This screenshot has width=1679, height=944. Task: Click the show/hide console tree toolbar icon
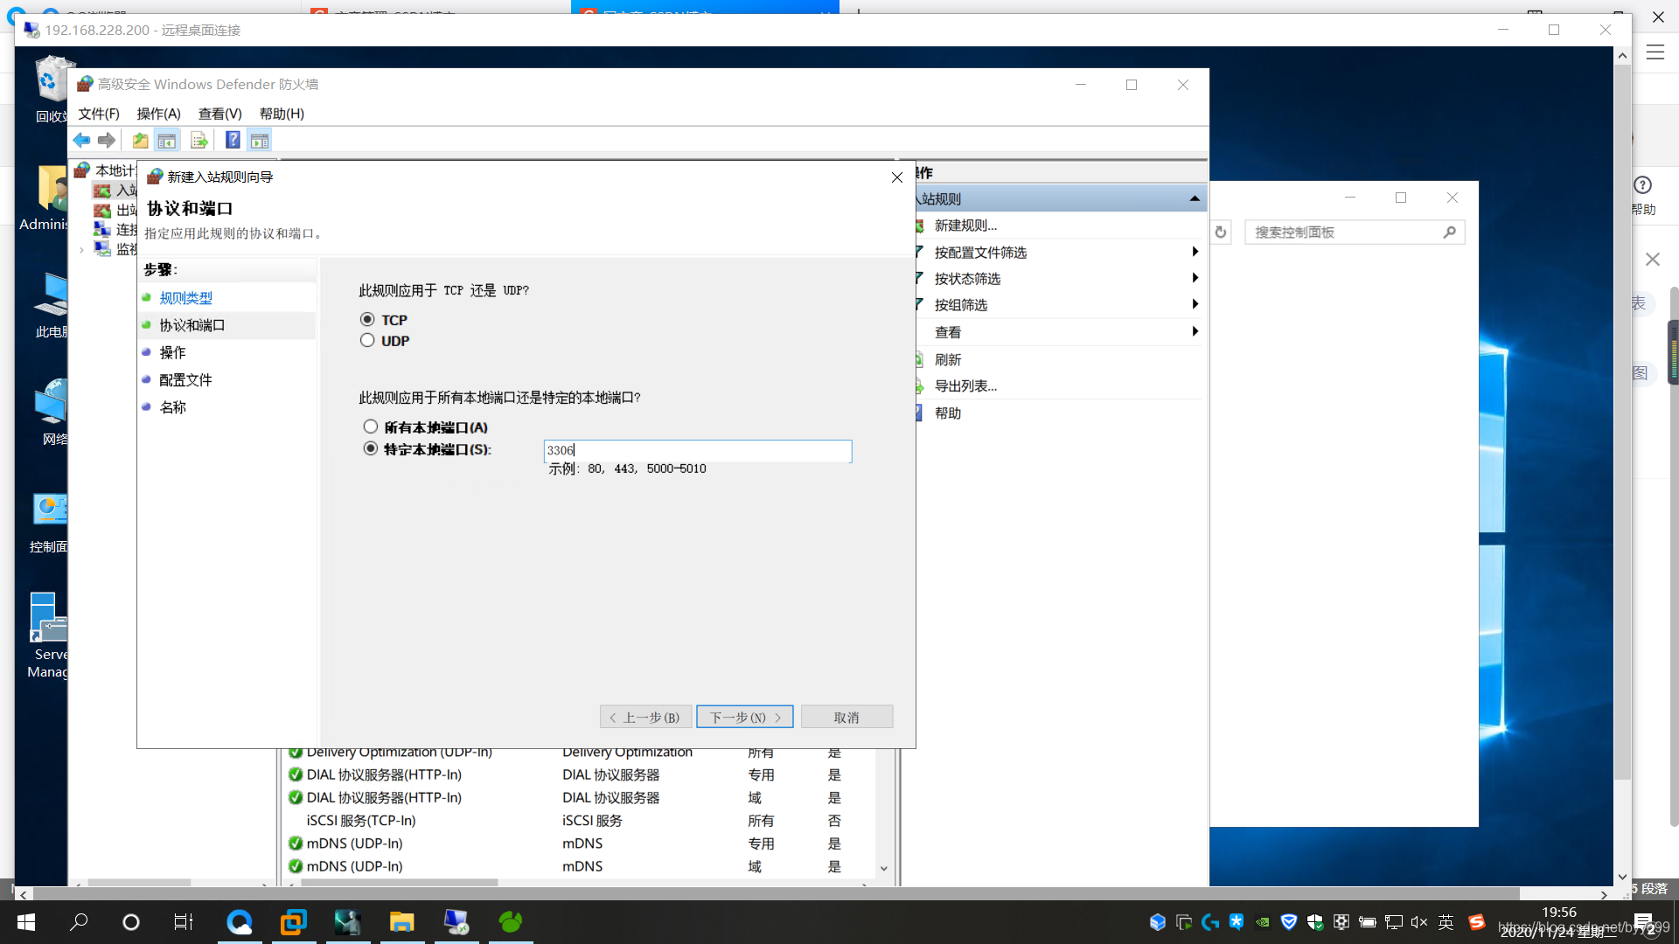click(167, 140)
